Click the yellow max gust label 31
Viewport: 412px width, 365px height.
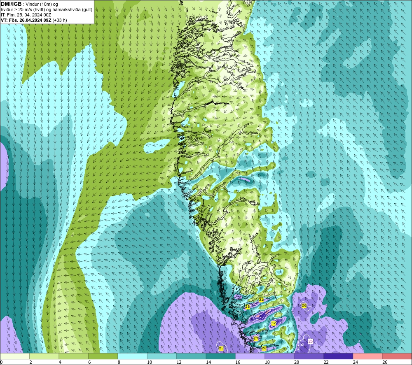[x=261, y=300]
